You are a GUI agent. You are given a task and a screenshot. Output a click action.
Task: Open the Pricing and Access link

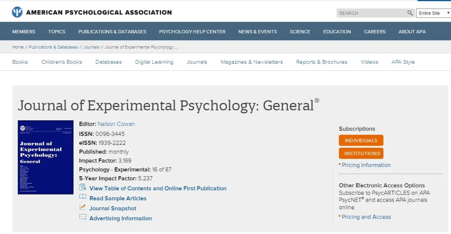366,217
